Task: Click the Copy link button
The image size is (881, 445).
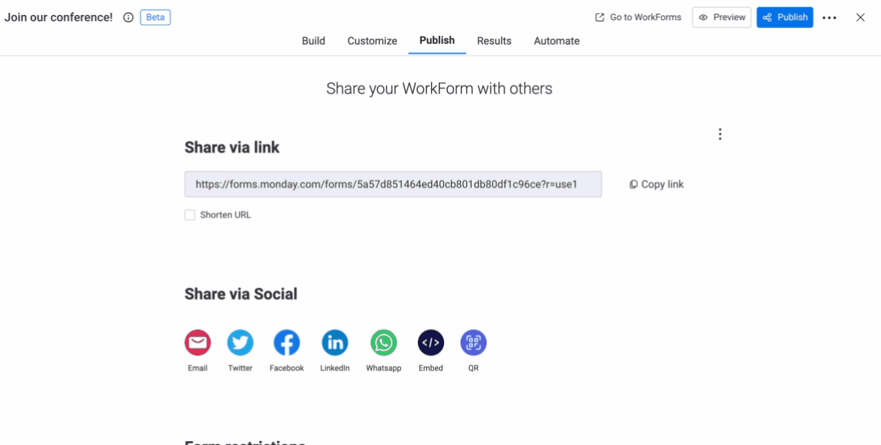Action: tap(656, 185)
